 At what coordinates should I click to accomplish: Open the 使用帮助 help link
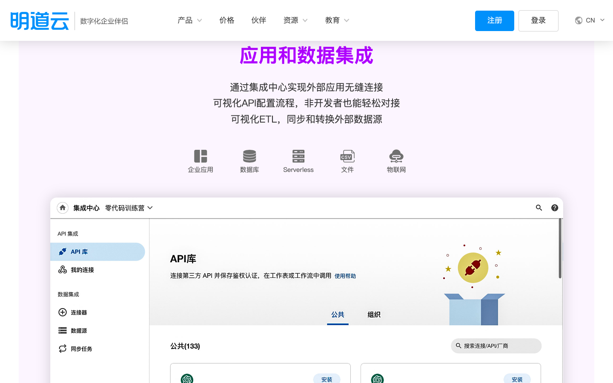click(x=345, y=276)
